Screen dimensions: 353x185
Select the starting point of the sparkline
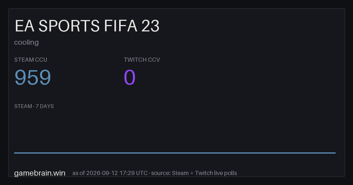(x=14, y=153)
